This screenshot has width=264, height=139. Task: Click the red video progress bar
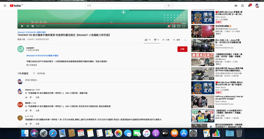coord(103,23)
